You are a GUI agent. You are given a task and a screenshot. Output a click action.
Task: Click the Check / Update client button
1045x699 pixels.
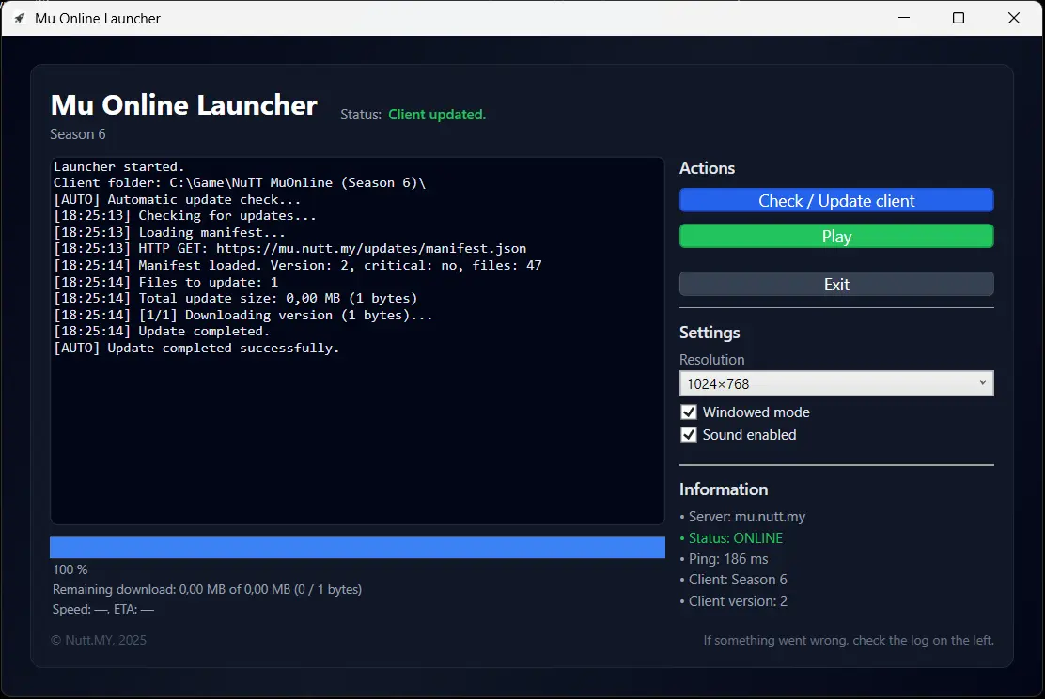pyautogui.click(x=836, y=200)
